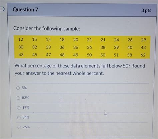Select the 5% answer radio button
This screenshot has height=139, width=158.
tap(18, 88)
